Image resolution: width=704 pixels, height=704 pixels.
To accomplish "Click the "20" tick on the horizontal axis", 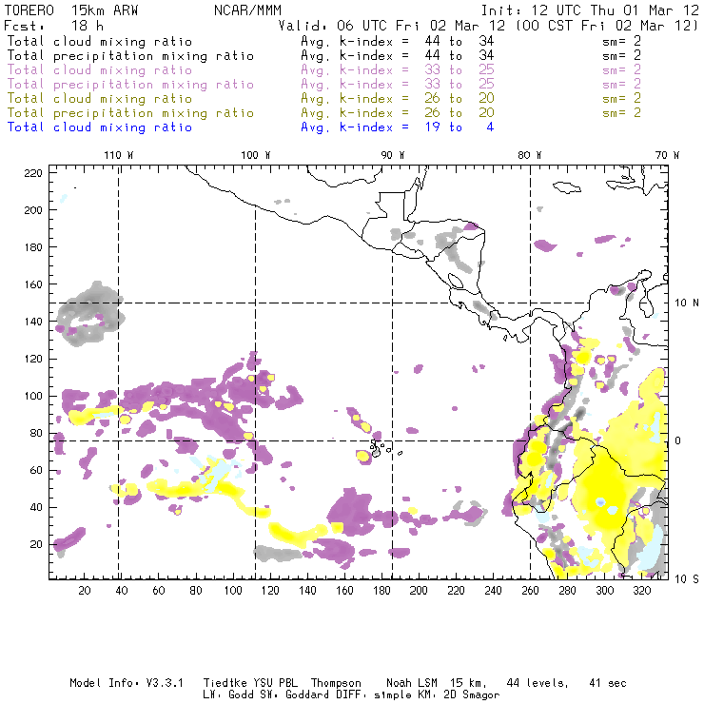I will click(x=85, y=591).
